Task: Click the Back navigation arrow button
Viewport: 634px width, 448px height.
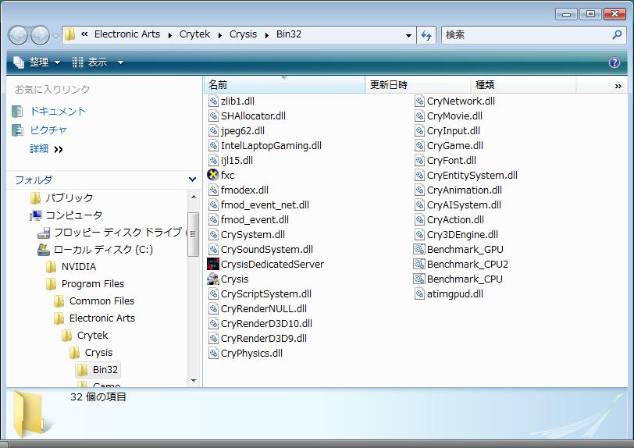Action: 18,35
